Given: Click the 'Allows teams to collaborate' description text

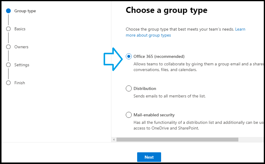Looking at the screenshot, I should [x=199, y=67].
